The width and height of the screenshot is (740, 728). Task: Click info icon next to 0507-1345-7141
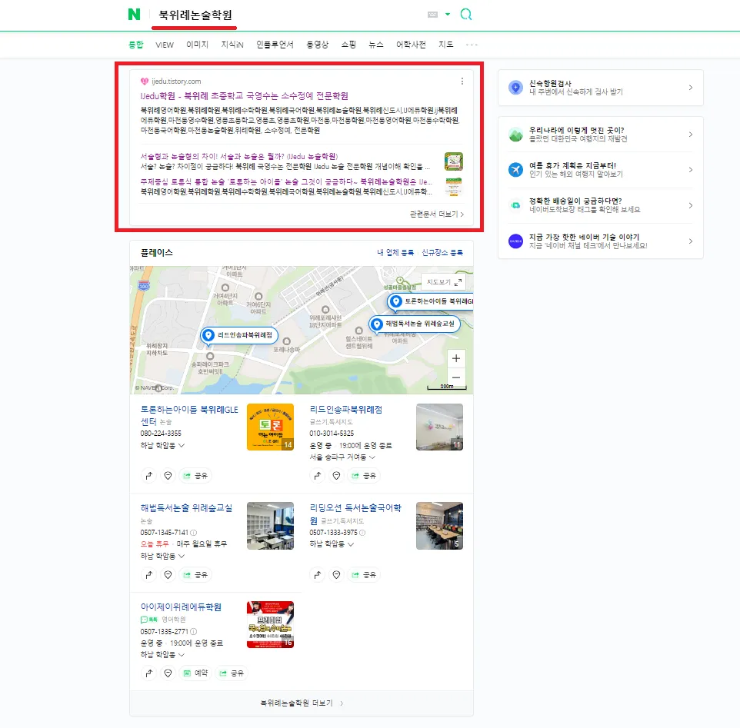tap(194, 532)
